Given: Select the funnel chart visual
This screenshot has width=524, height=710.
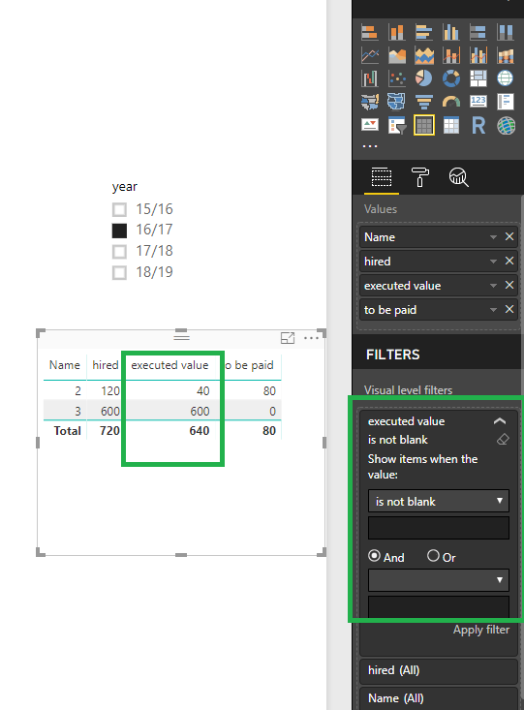Looking at the screenshot, I should pos(424,102).
